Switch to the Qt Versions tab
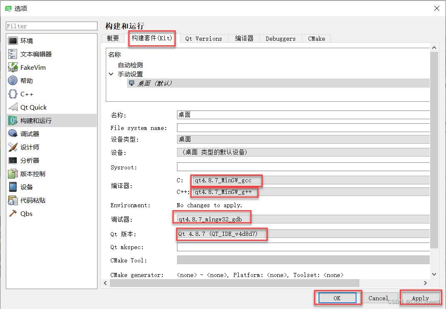The image size is (446, 309). tap(204, 38)
